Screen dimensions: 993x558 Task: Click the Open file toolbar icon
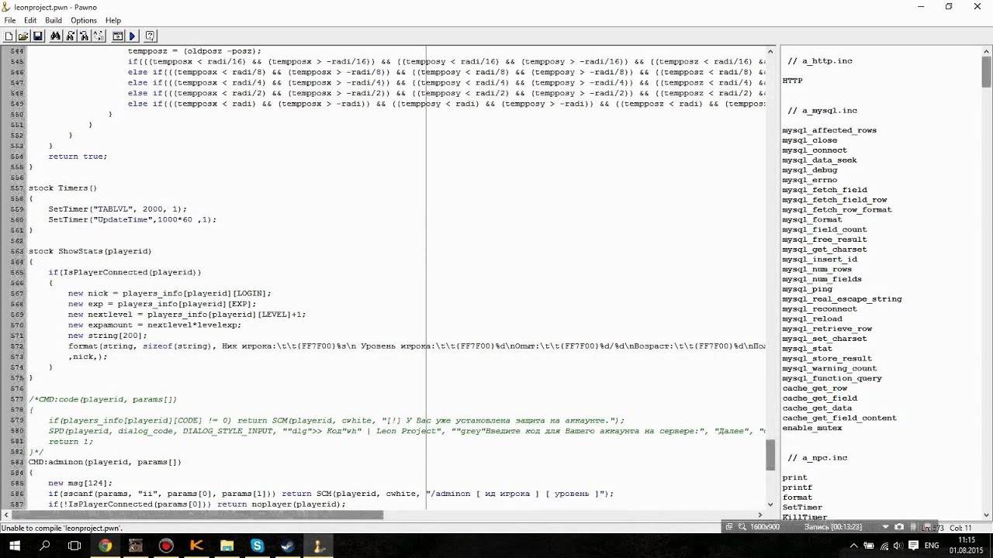23,36
